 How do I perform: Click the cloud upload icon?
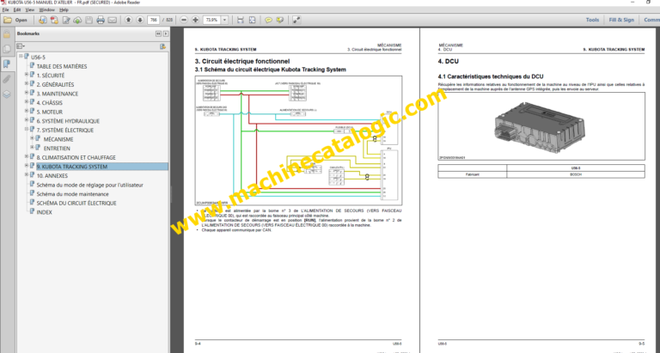tap(77, 20)
